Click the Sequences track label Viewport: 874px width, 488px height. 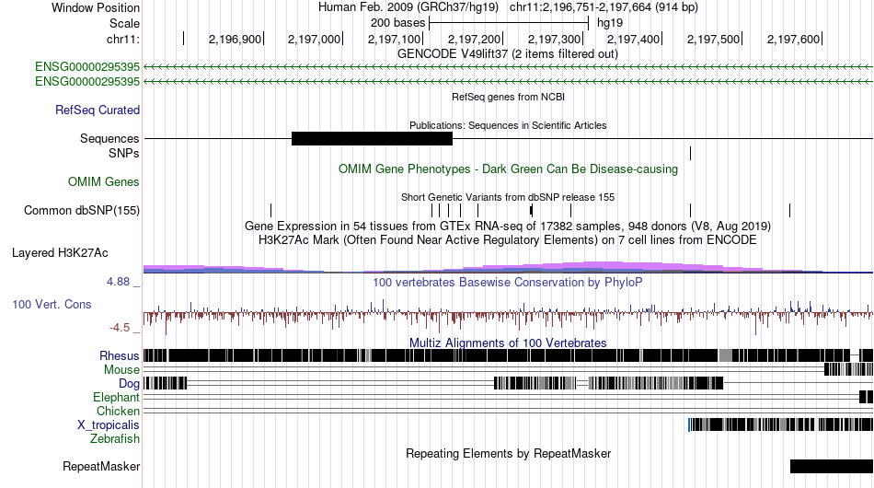(109, 138)
